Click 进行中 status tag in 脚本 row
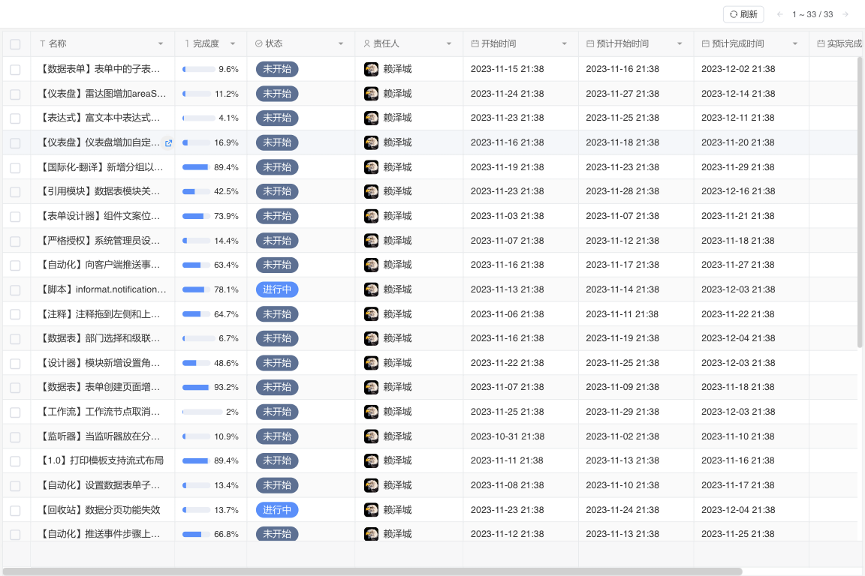 click(277, 289)
